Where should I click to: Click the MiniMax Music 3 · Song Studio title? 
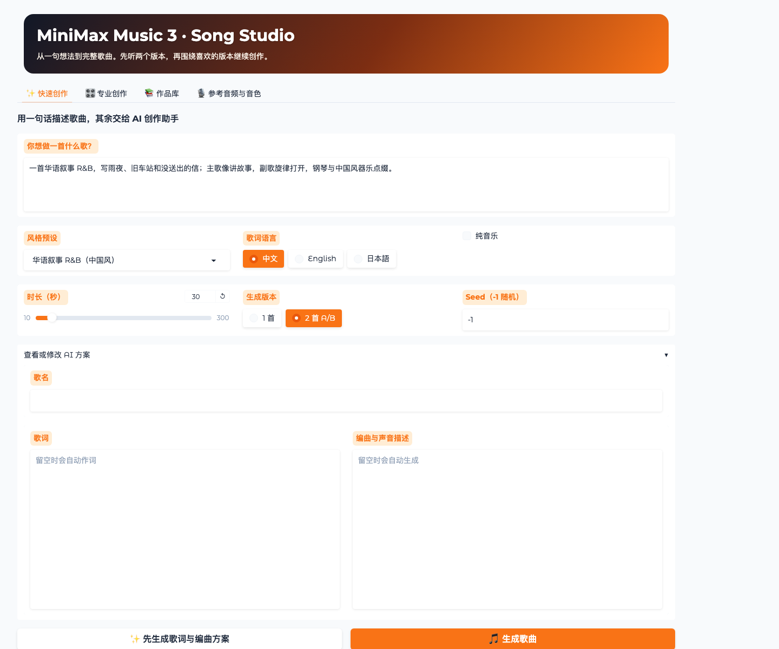pyautogui.click(x=166, y=36)
